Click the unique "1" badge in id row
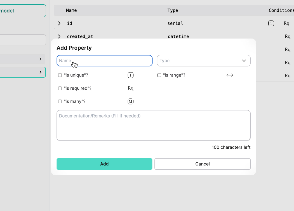The image size is (294, 211). 271,24
